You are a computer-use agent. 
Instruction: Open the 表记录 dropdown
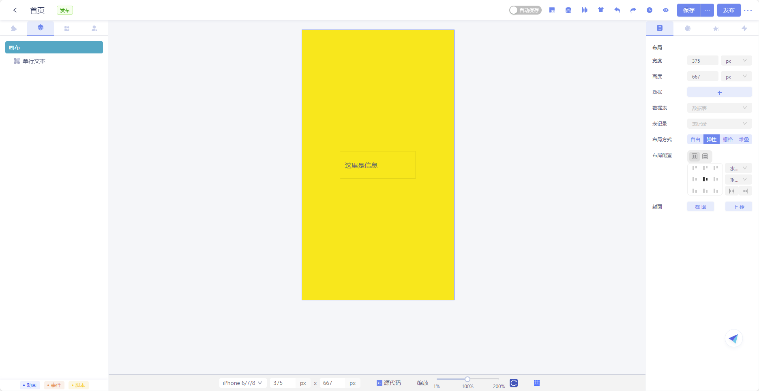[720, 124]
